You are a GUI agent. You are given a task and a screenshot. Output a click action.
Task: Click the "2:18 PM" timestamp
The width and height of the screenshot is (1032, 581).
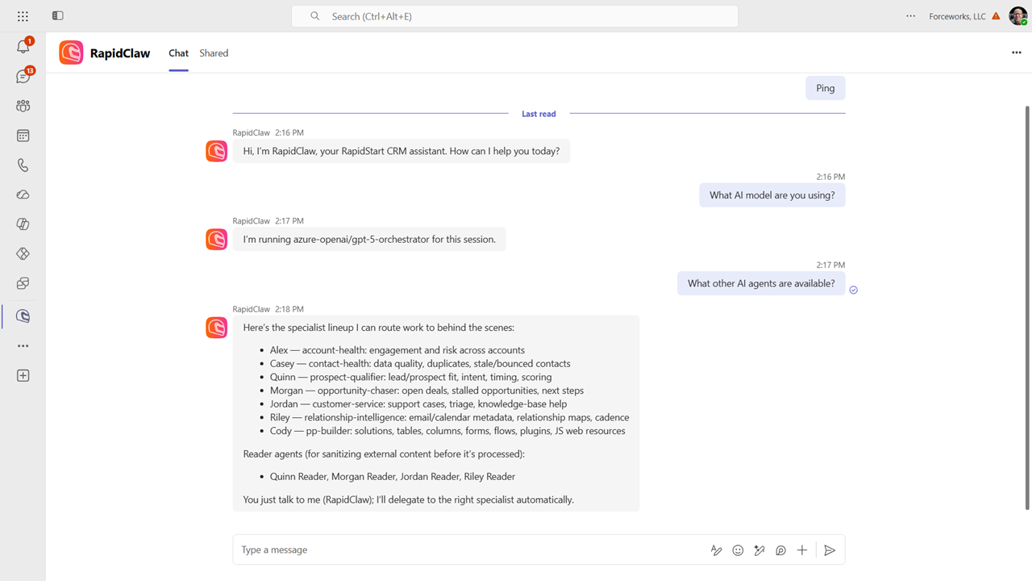point(289,309)
